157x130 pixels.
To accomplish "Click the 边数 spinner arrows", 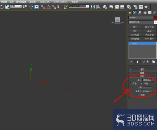I will [153, 88].
